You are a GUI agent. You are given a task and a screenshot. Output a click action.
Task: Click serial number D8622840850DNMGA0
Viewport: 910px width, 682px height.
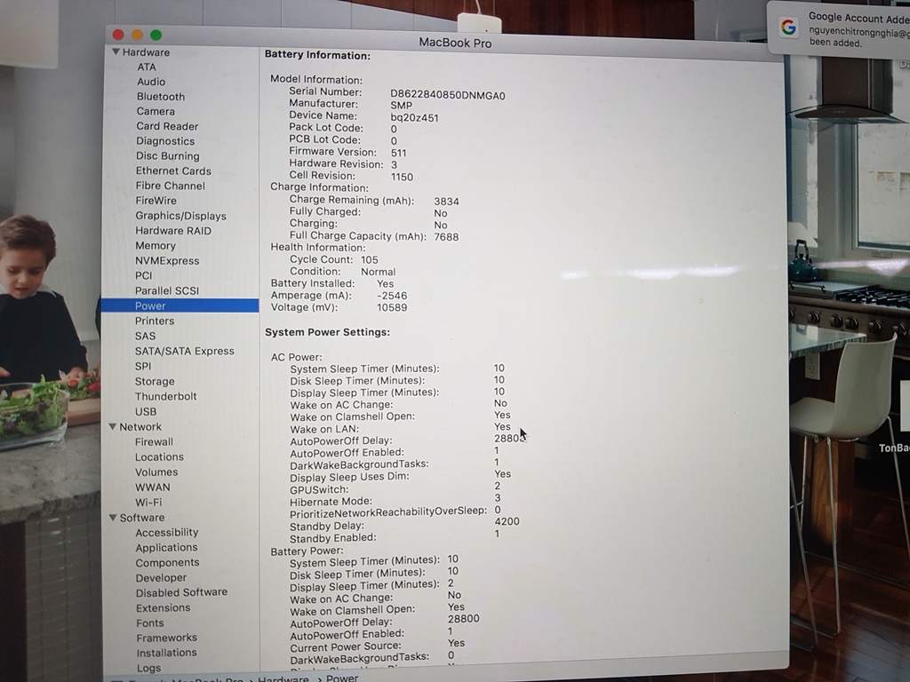coord(448,95)
